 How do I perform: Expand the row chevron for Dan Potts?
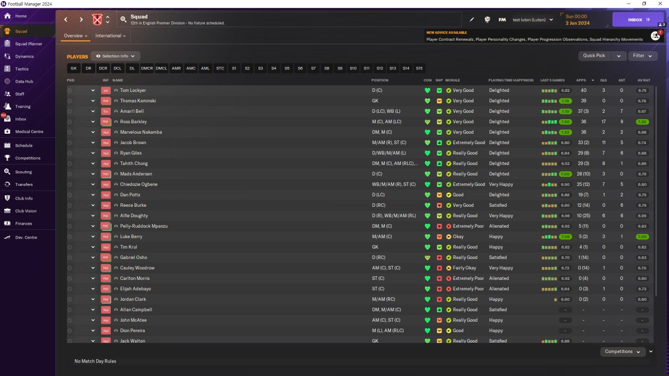[x=93, y=195]
